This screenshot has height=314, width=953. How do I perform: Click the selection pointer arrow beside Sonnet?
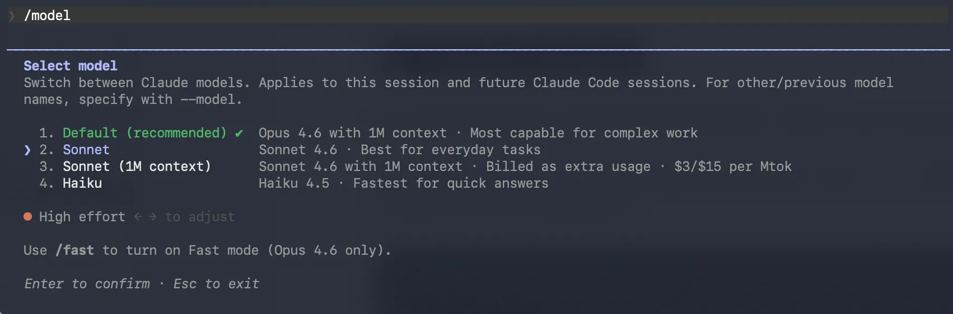point(27,150)
